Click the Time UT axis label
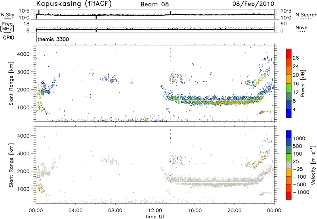Viewport: 317px width, 219px height. point(155,217)
